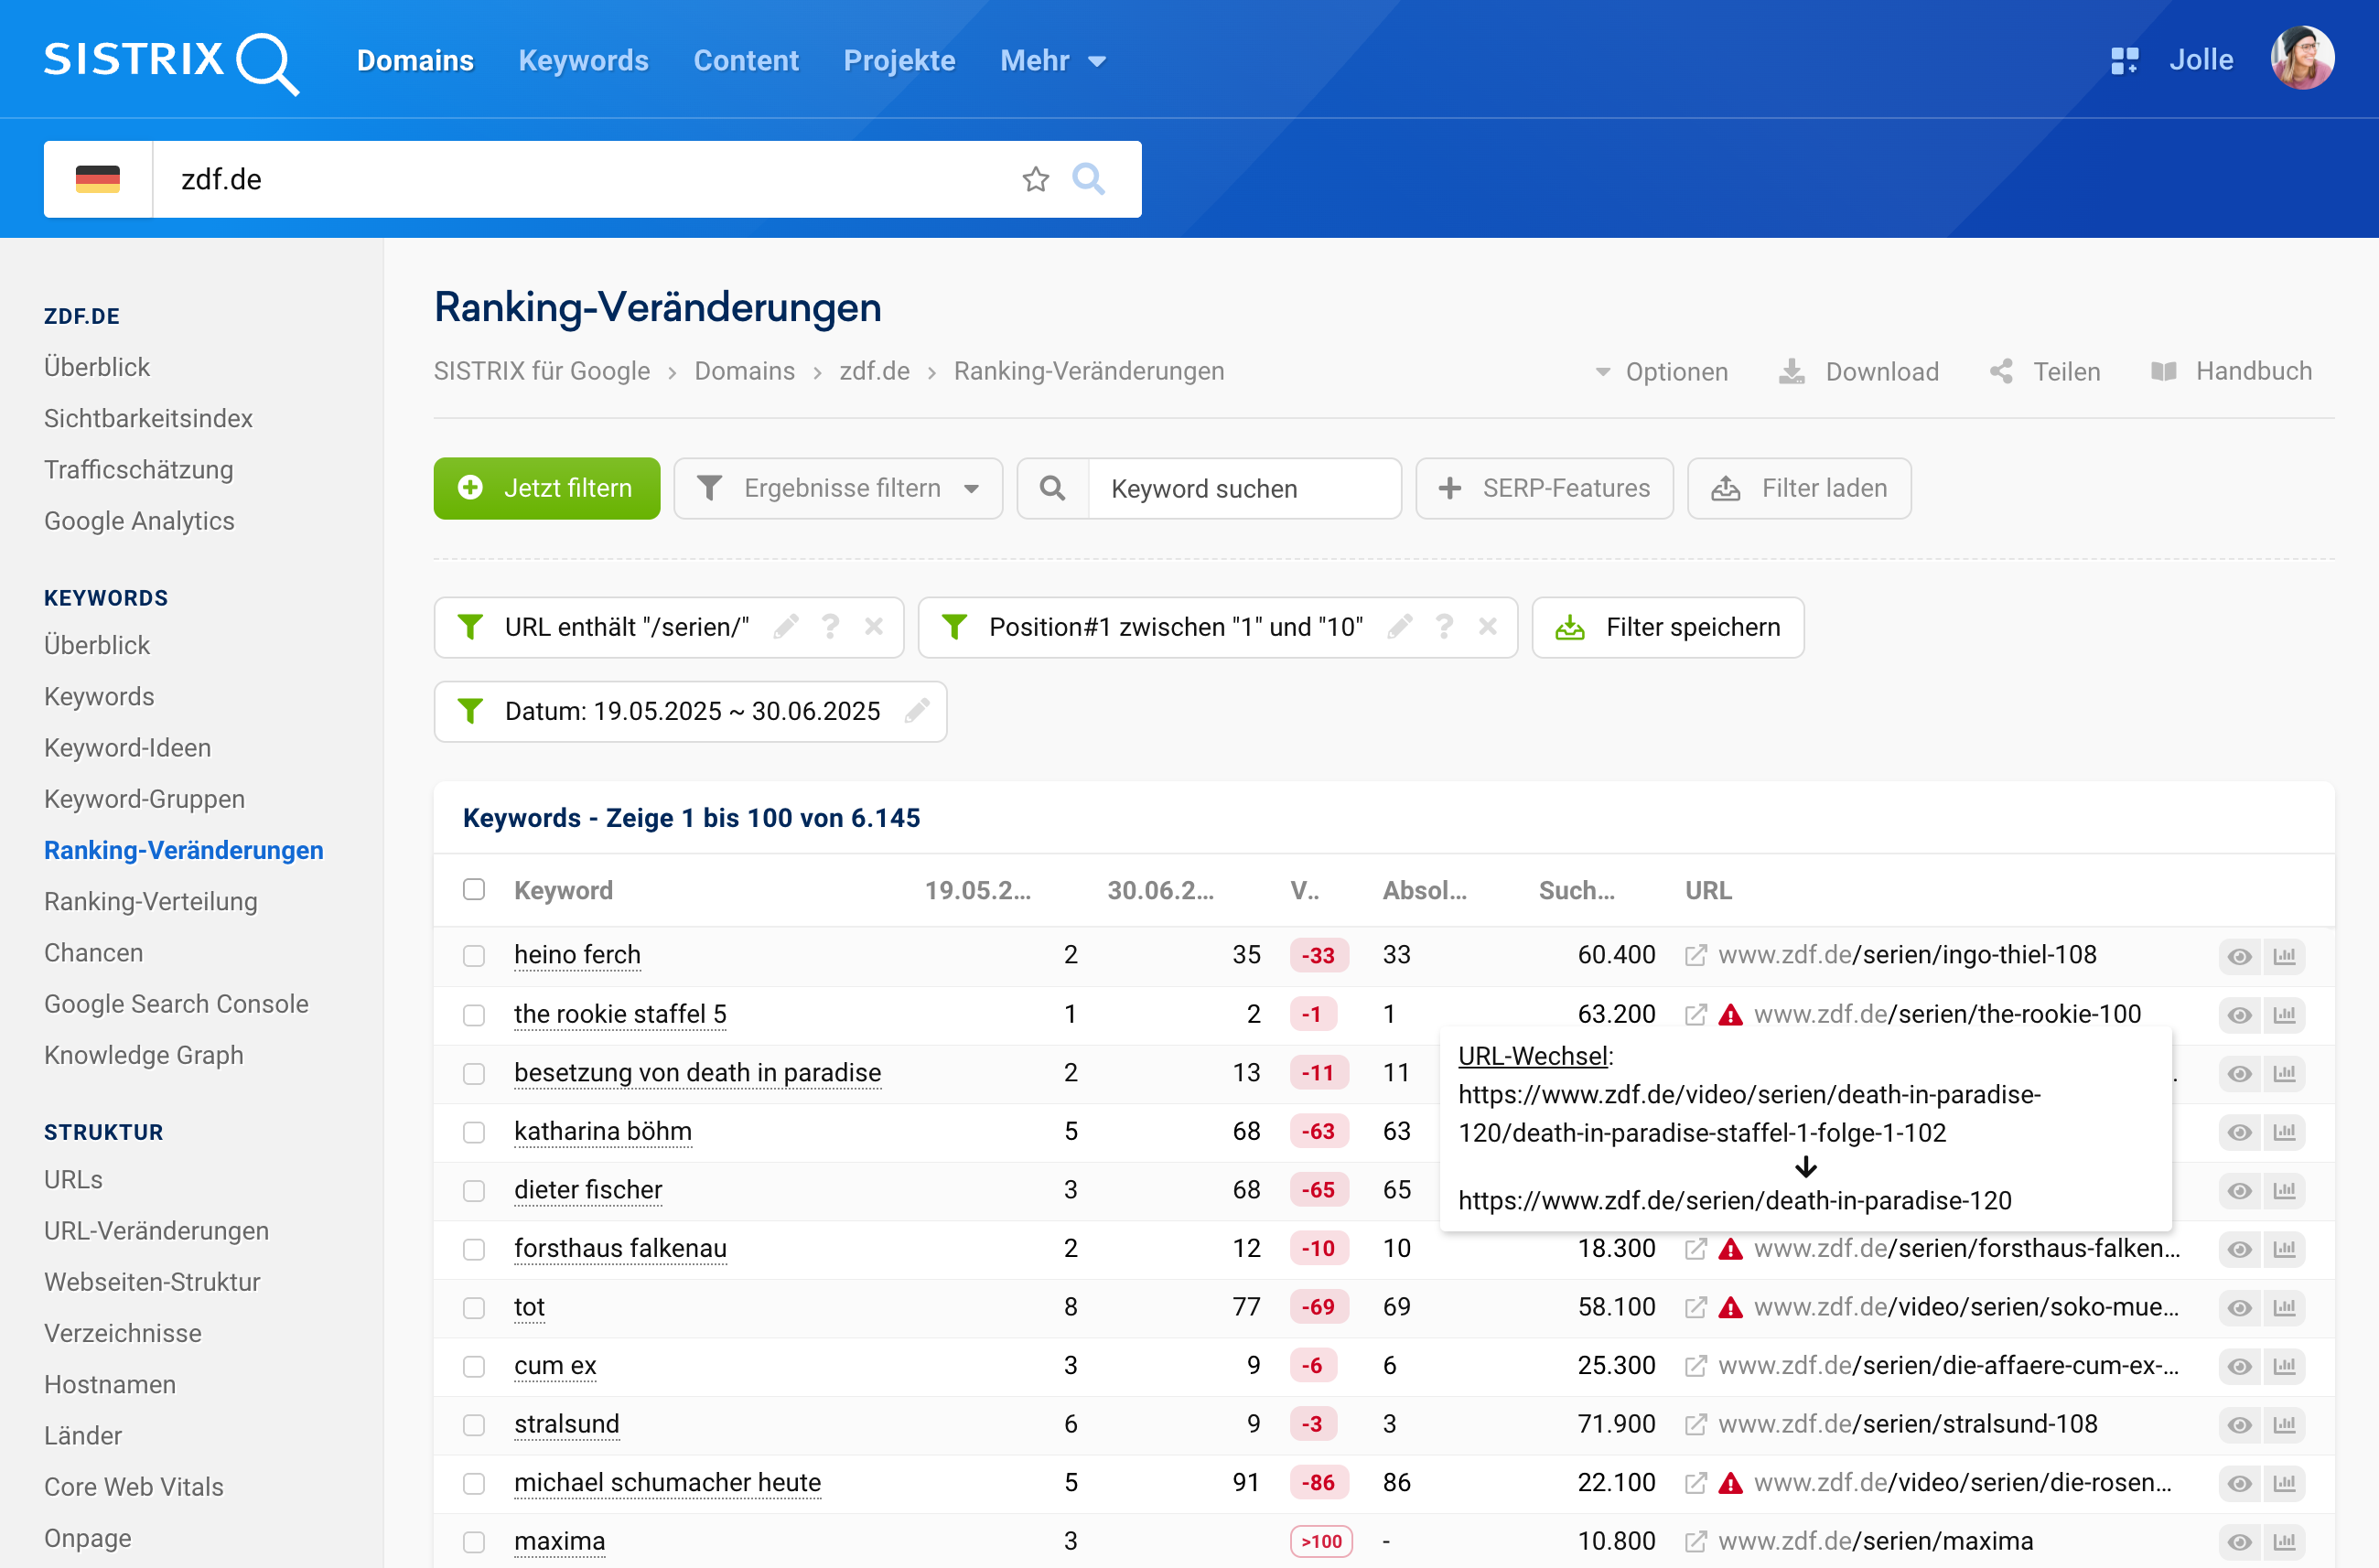Image resolution: width=2379 pixels, height=1568 pixels.
Task: Remove the Position#1 filter with X
Action: (1487, 627)
